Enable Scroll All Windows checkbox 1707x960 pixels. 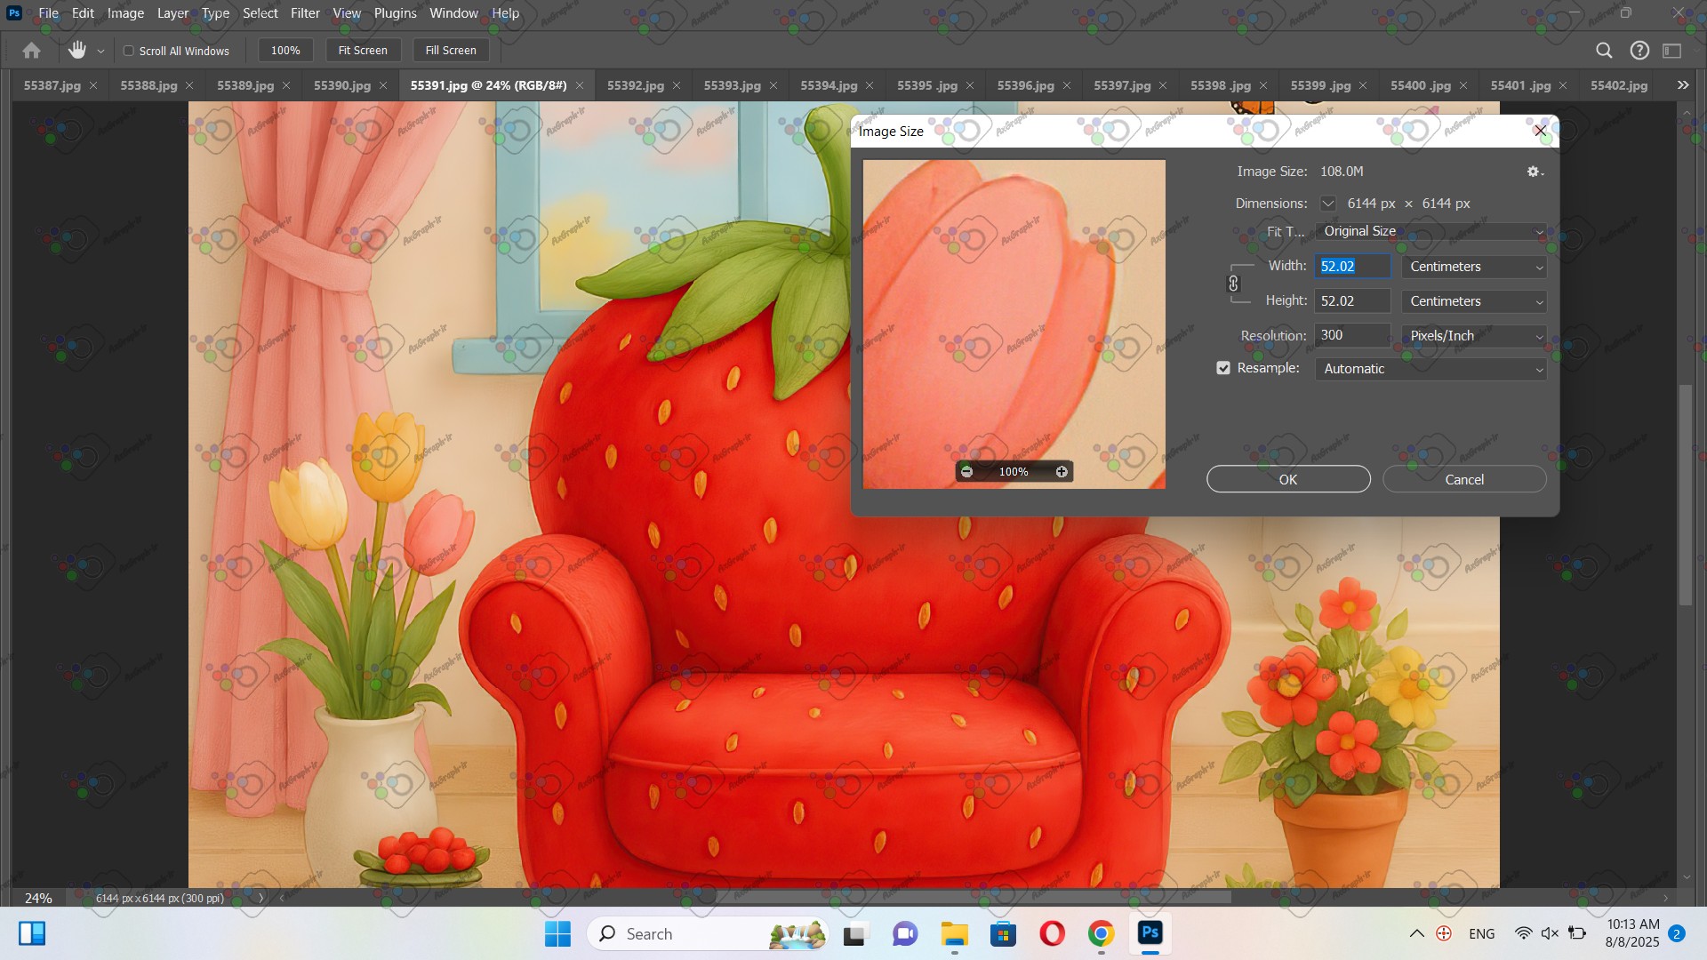[129, 51]
